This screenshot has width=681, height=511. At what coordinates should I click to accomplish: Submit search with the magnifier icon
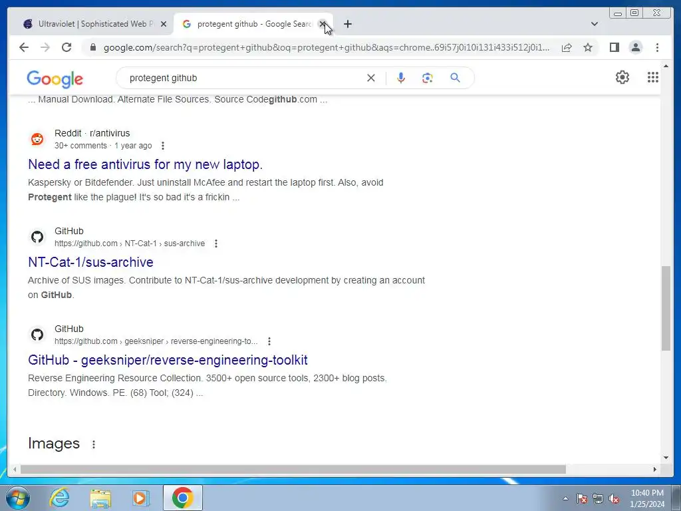click(x=455, y=78)
